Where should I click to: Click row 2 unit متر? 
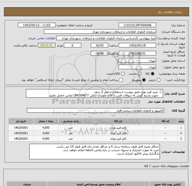click(x=71, y=133)
